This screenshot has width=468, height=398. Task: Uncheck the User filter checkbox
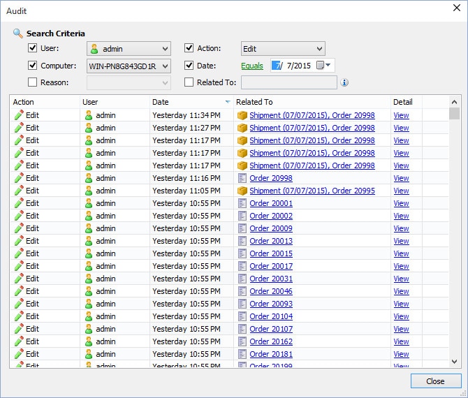coord(32,48)
